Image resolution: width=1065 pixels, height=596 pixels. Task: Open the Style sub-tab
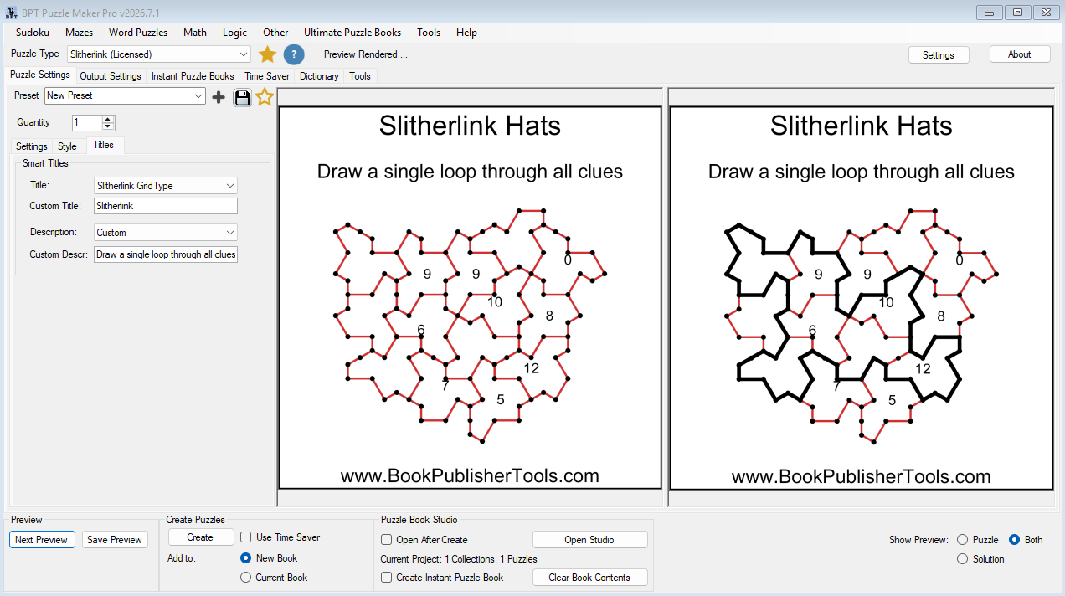point(67,146)
